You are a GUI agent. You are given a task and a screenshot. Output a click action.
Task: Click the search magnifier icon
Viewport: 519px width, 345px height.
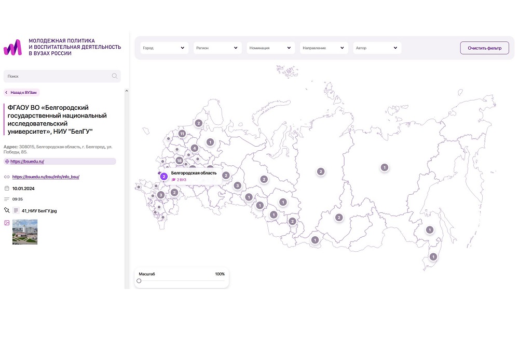pos(115,76)
